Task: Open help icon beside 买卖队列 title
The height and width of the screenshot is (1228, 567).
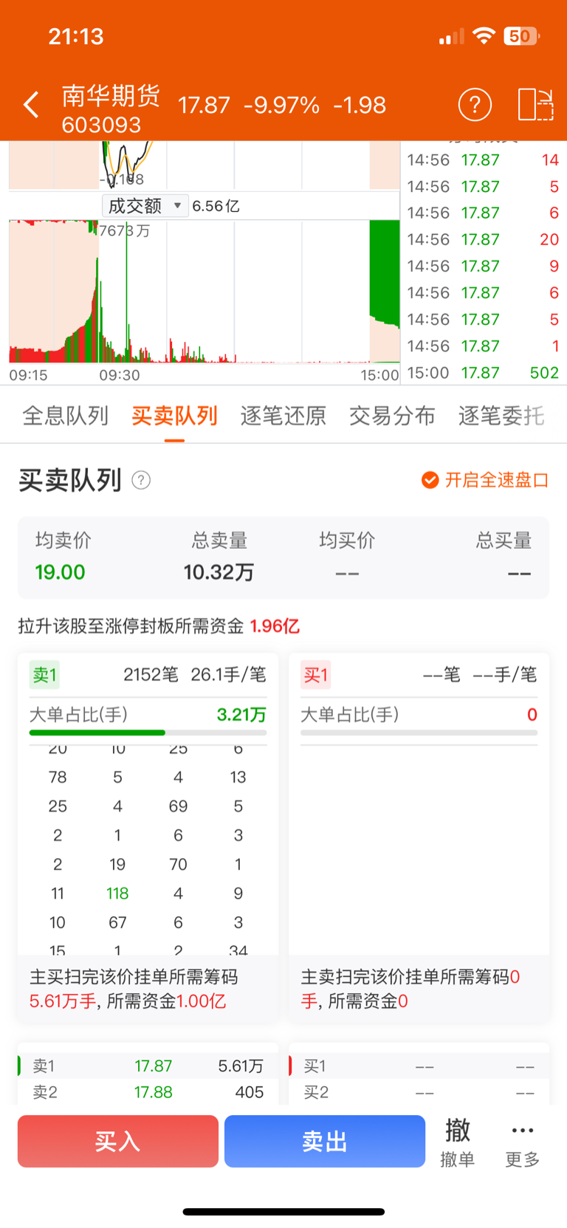Action: pos(141,481)
